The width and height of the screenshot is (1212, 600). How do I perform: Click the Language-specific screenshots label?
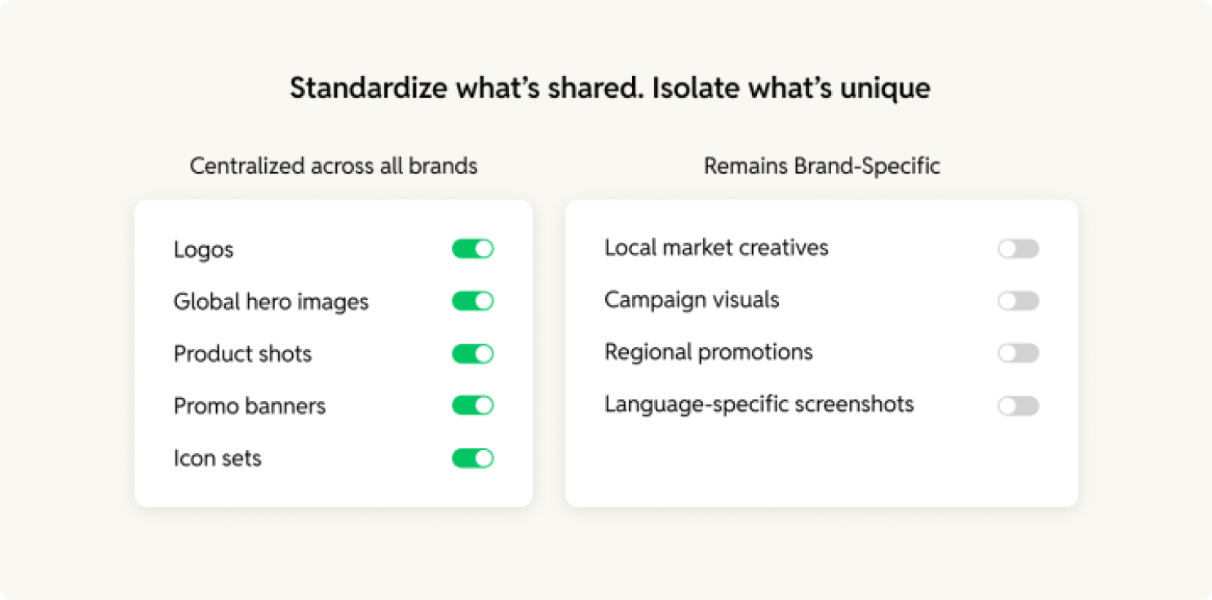(759, 404)
